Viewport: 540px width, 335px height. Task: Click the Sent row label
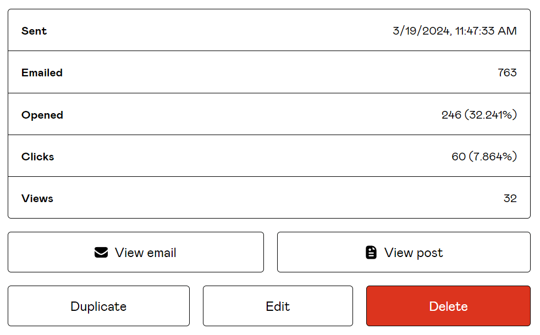click(34, 31)
